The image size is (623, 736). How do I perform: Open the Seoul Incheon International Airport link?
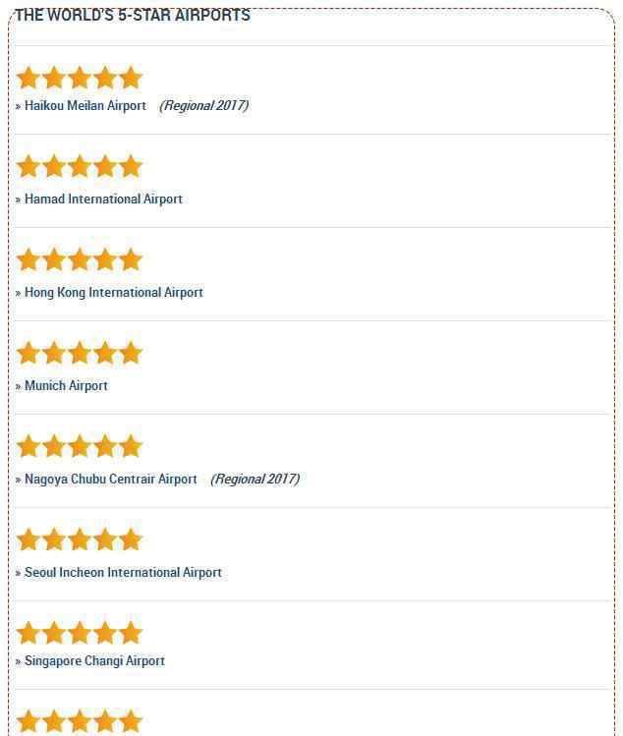[123, 573]
